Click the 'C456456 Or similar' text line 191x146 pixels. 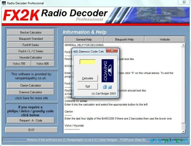(x=76, y=101)
